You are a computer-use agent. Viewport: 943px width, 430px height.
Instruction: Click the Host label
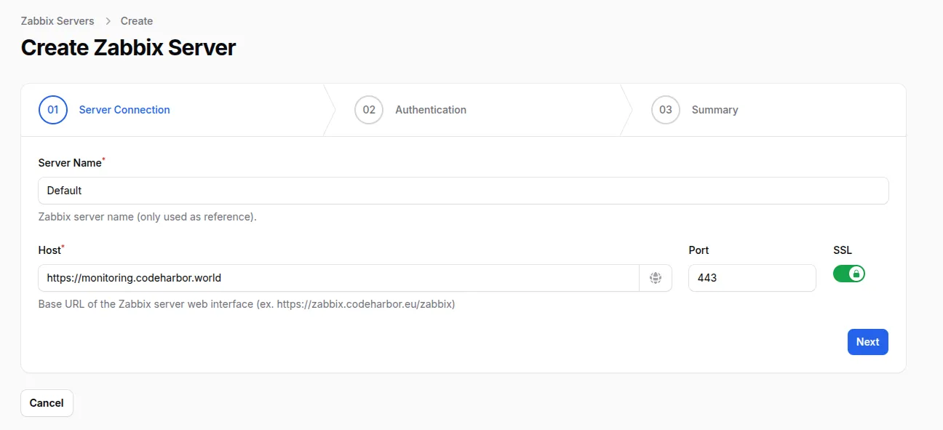[50, 250]
